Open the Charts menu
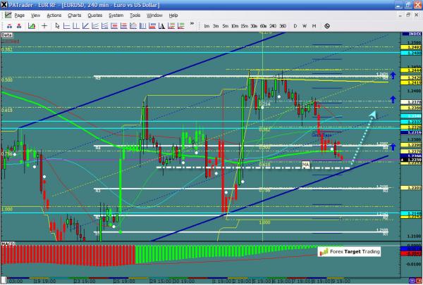Viewport: 423px width, 285px height. [73, 14]
